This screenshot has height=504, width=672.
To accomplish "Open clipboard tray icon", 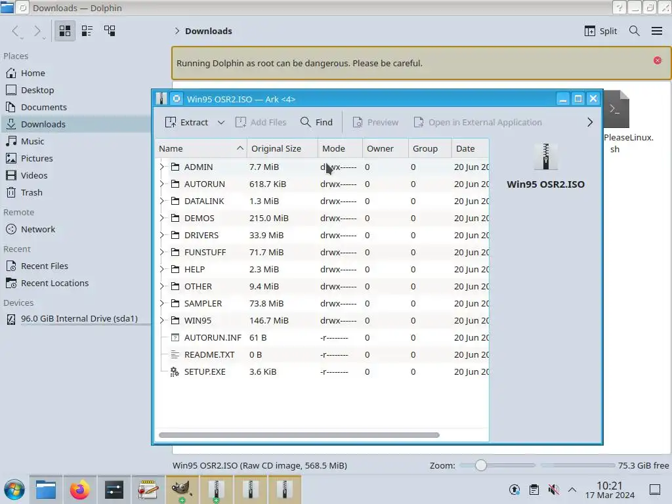I will point(534,490).
